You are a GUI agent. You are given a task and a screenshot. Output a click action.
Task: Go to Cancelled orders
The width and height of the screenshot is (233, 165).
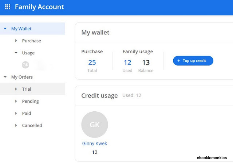[x=32, y=125]
